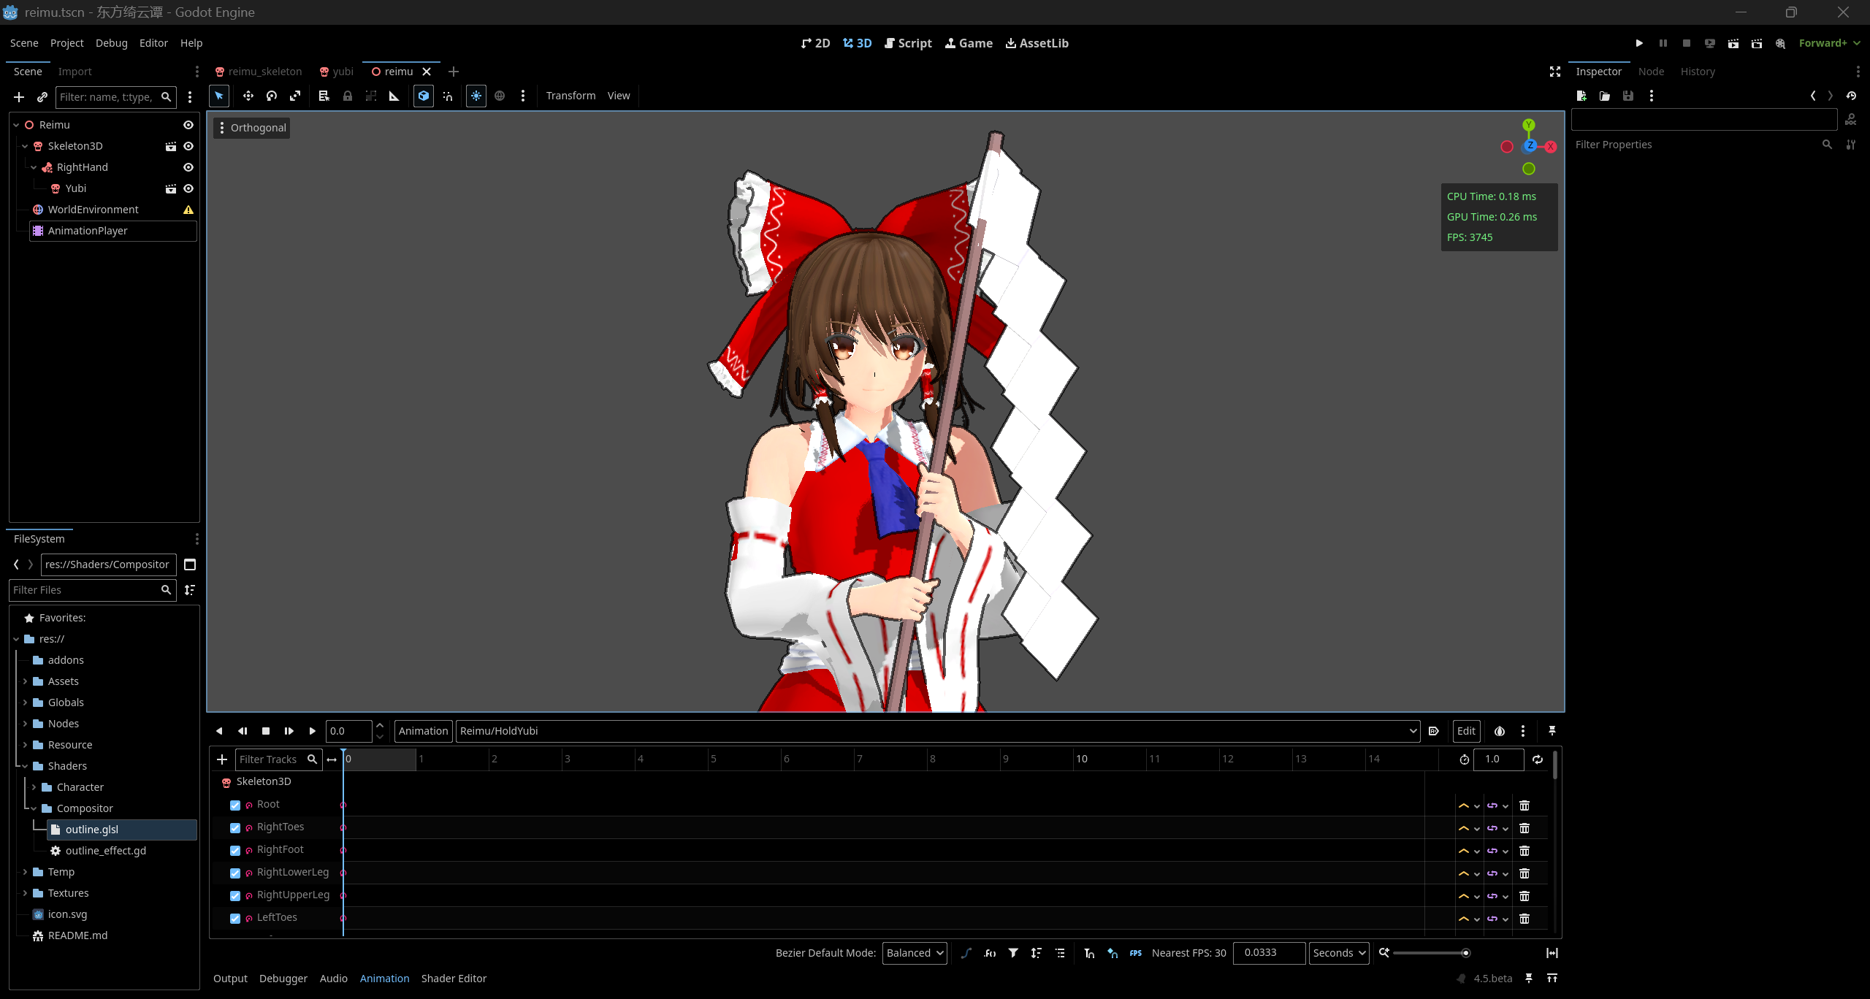Uncheck the RightToes track checkbox

click(235, 828)
